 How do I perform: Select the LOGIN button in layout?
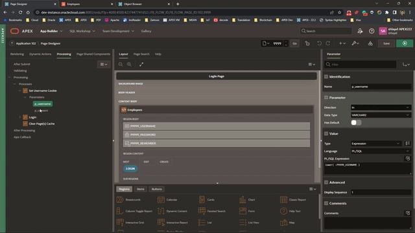pyautogui.click(x=130, y=168)
